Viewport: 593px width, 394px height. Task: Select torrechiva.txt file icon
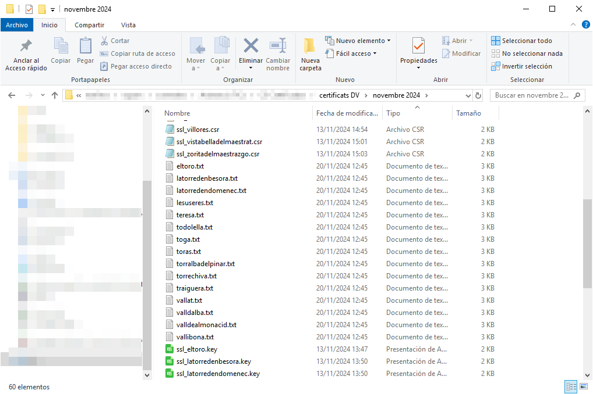coord(170,276)
